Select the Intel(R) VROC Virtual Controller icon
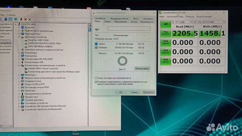The height and width of the screenshot is (136, 242). point(26,69)
